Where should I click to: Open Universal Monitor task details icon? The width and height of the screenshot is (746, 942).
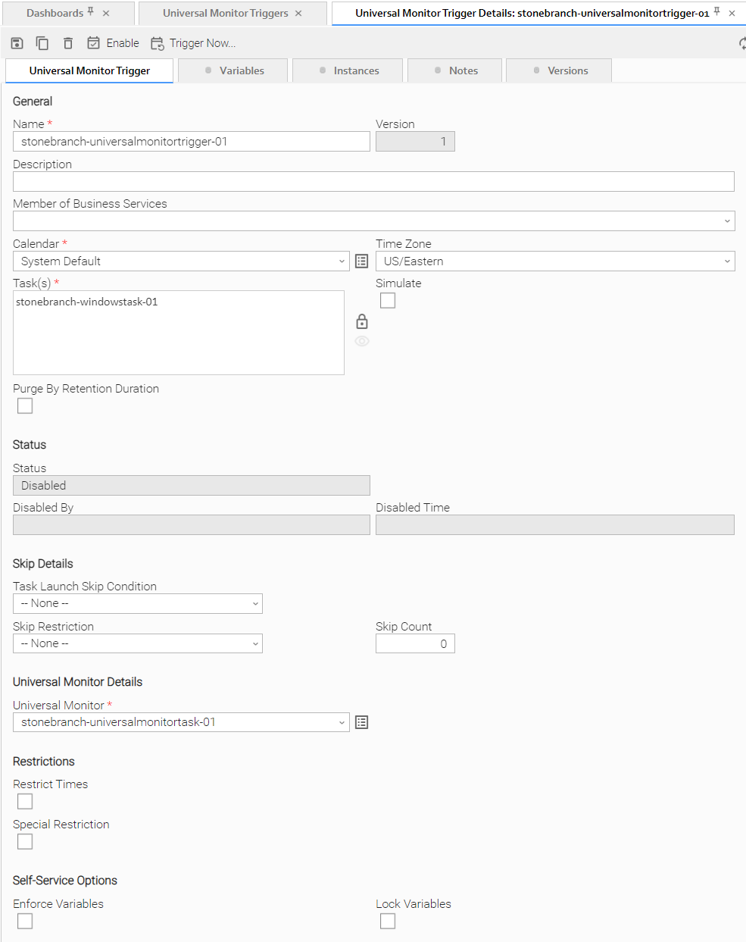[362, 722]
